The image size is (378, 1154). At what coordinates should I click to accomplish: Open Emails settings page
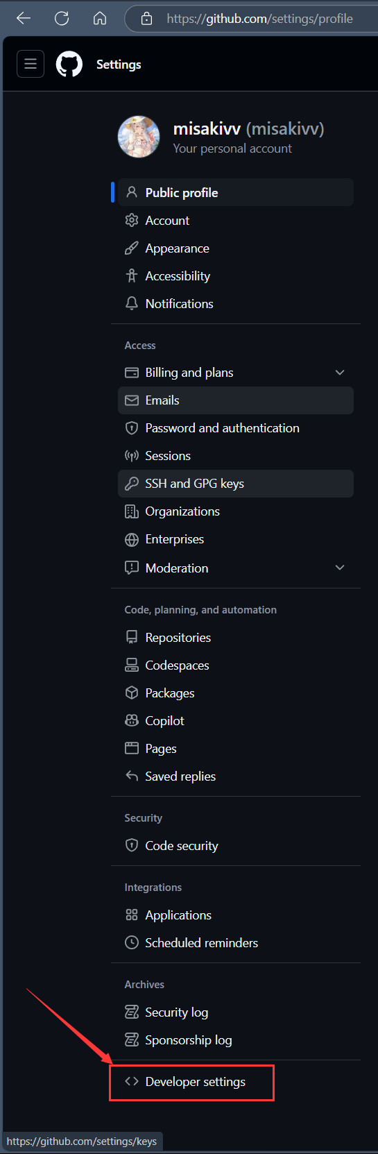(x=236, y=400)
